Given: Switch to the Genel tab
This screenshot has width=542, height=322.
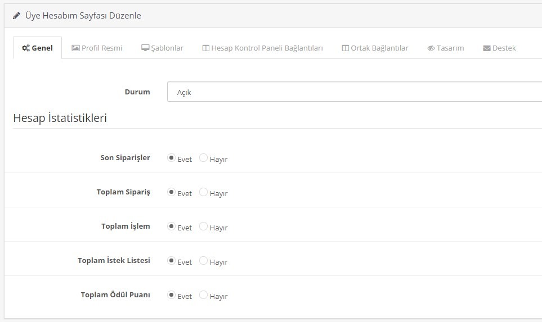Looking at the screenshot, I should tap(37, 48).
